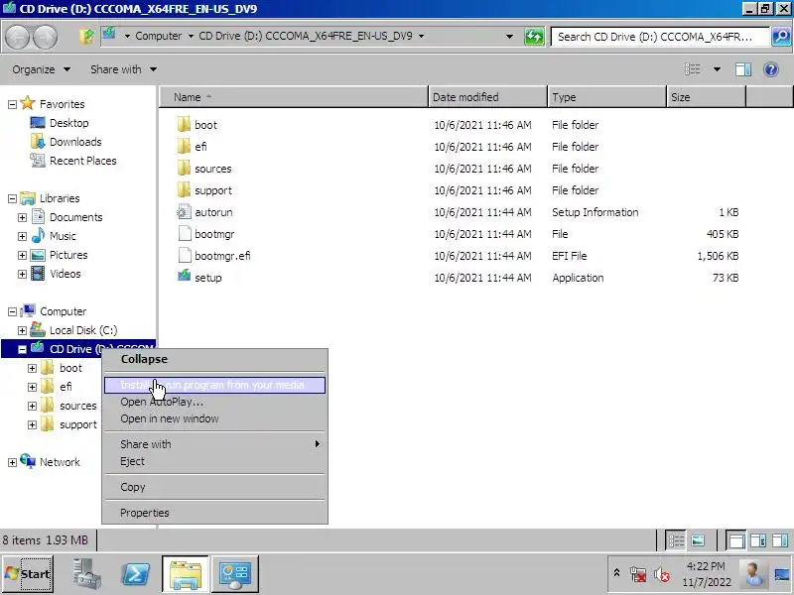The height and width of the screenshot is (595, 794).
Task: Choose Open in new window
Action: click(215, 418)
